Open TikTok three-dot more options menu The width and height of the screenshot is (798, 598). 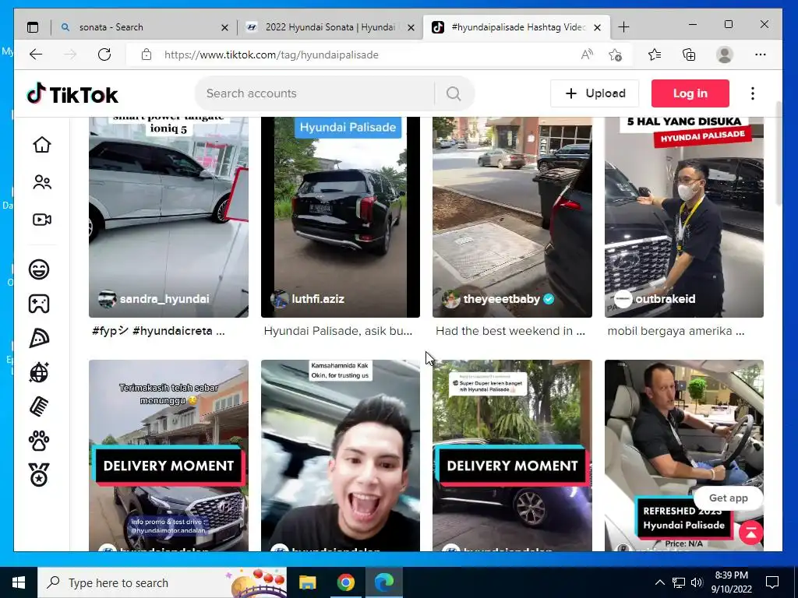click(753, 93)
